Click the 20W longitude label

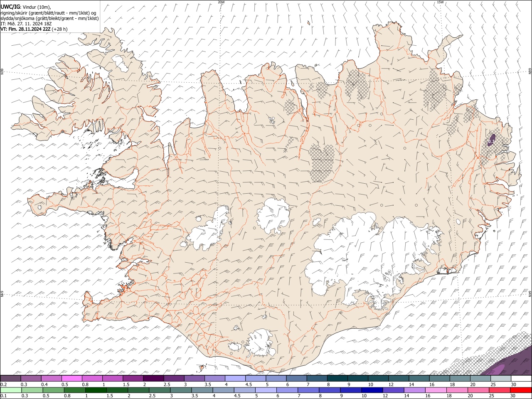[222, 2]
